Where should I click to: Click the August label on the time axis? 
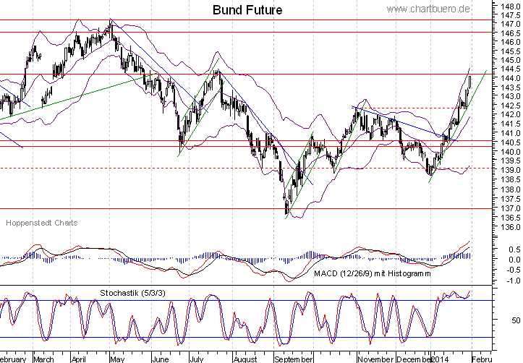(245, 359)
